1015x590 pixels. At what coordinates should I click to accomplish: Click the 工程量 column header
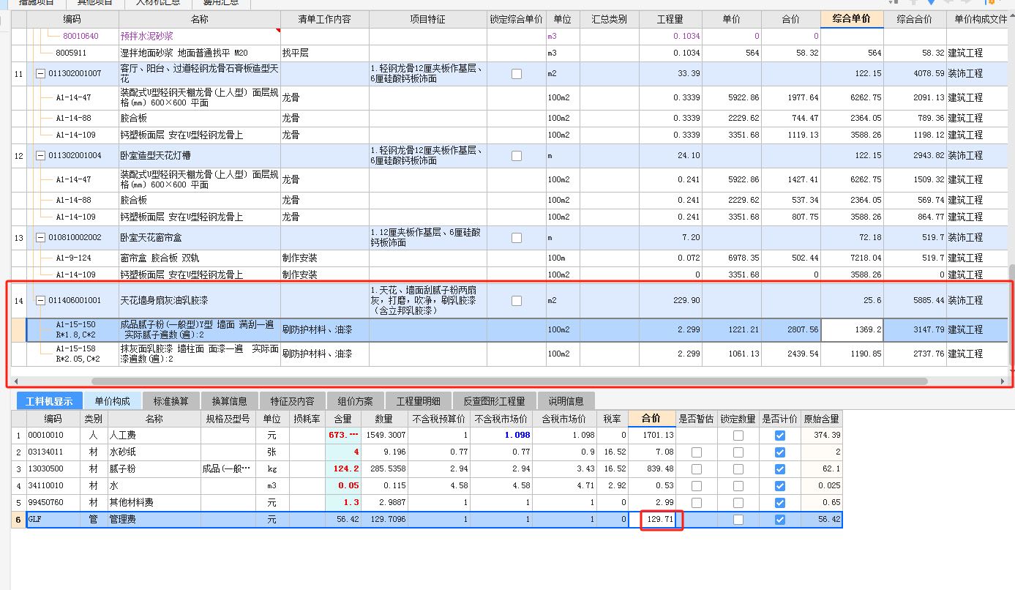[x=670, y=19]
